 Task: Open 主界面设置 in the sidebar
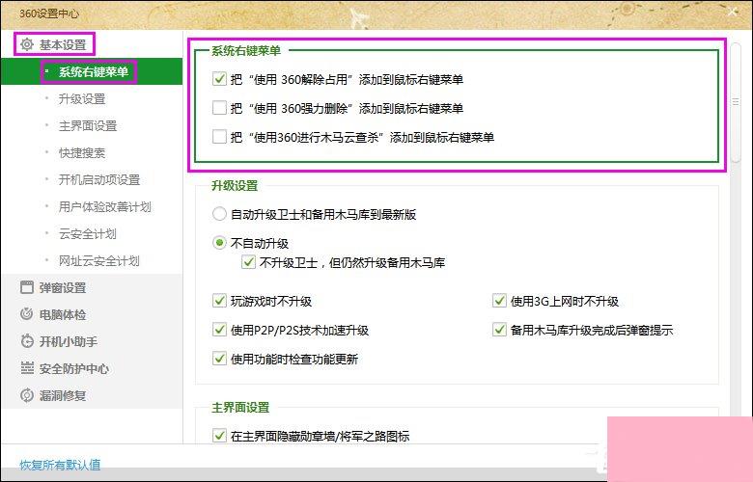tap(88, 125)
